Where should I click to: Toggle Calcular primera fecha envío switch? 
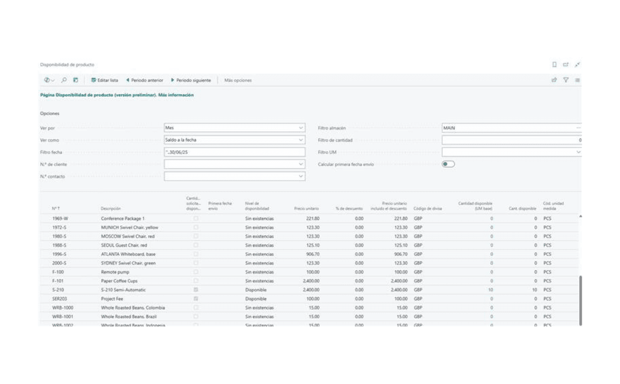(x=448, y=164)
